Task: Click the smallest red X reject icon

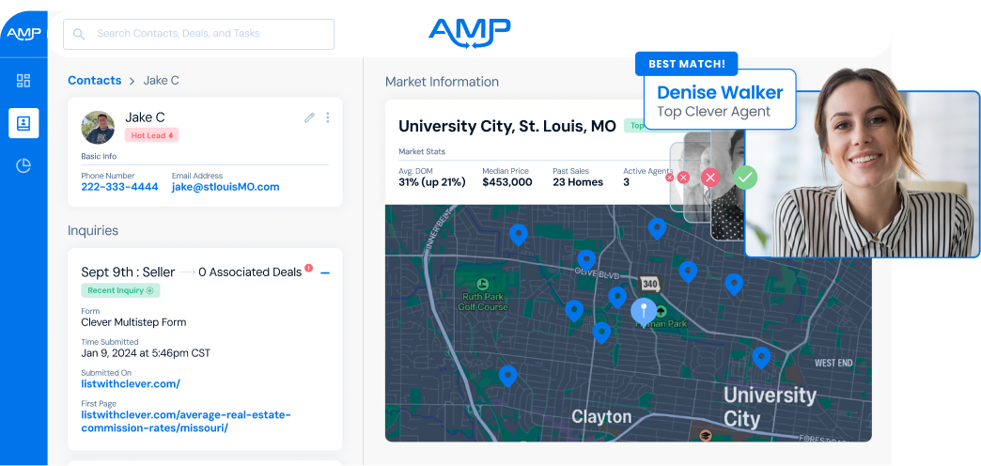Action: pos(669,178)
